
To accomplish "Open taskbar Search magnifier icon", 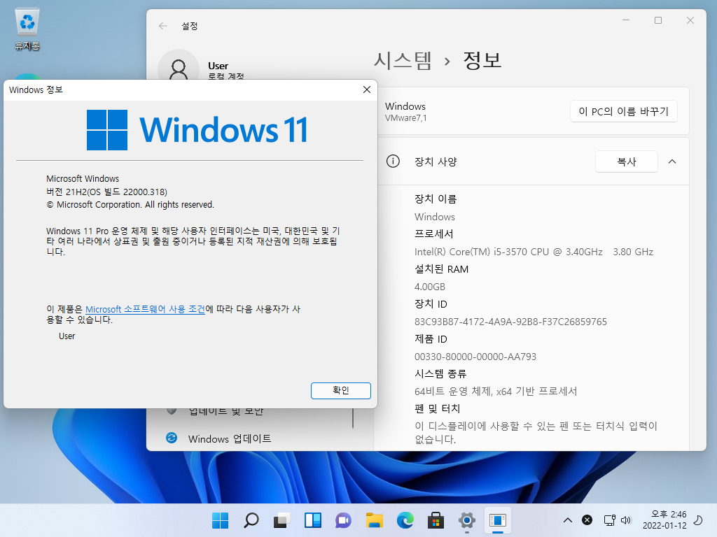I will [251, 520].
